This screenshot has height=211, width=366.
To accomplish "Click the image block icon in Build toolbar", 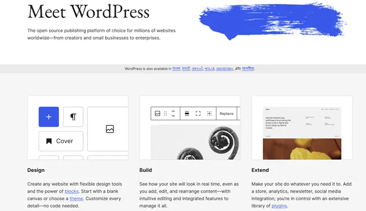I will [x=157, y=113].
